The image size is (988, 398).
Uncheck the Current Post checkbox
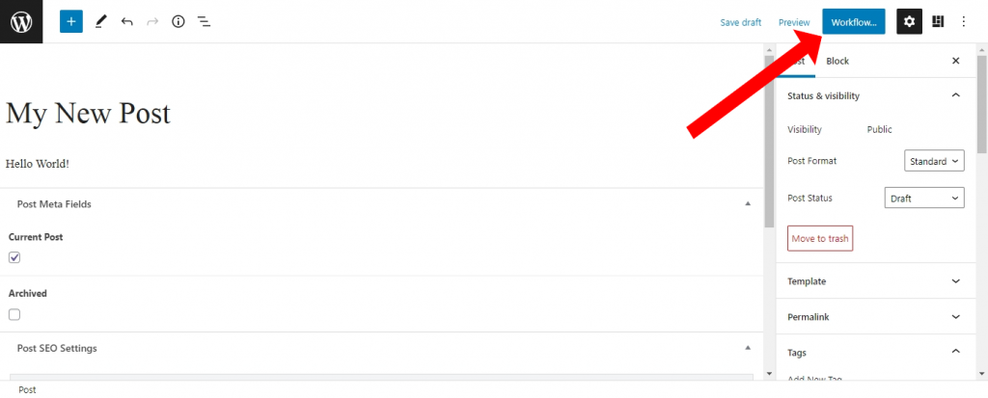tap(14, 257)
